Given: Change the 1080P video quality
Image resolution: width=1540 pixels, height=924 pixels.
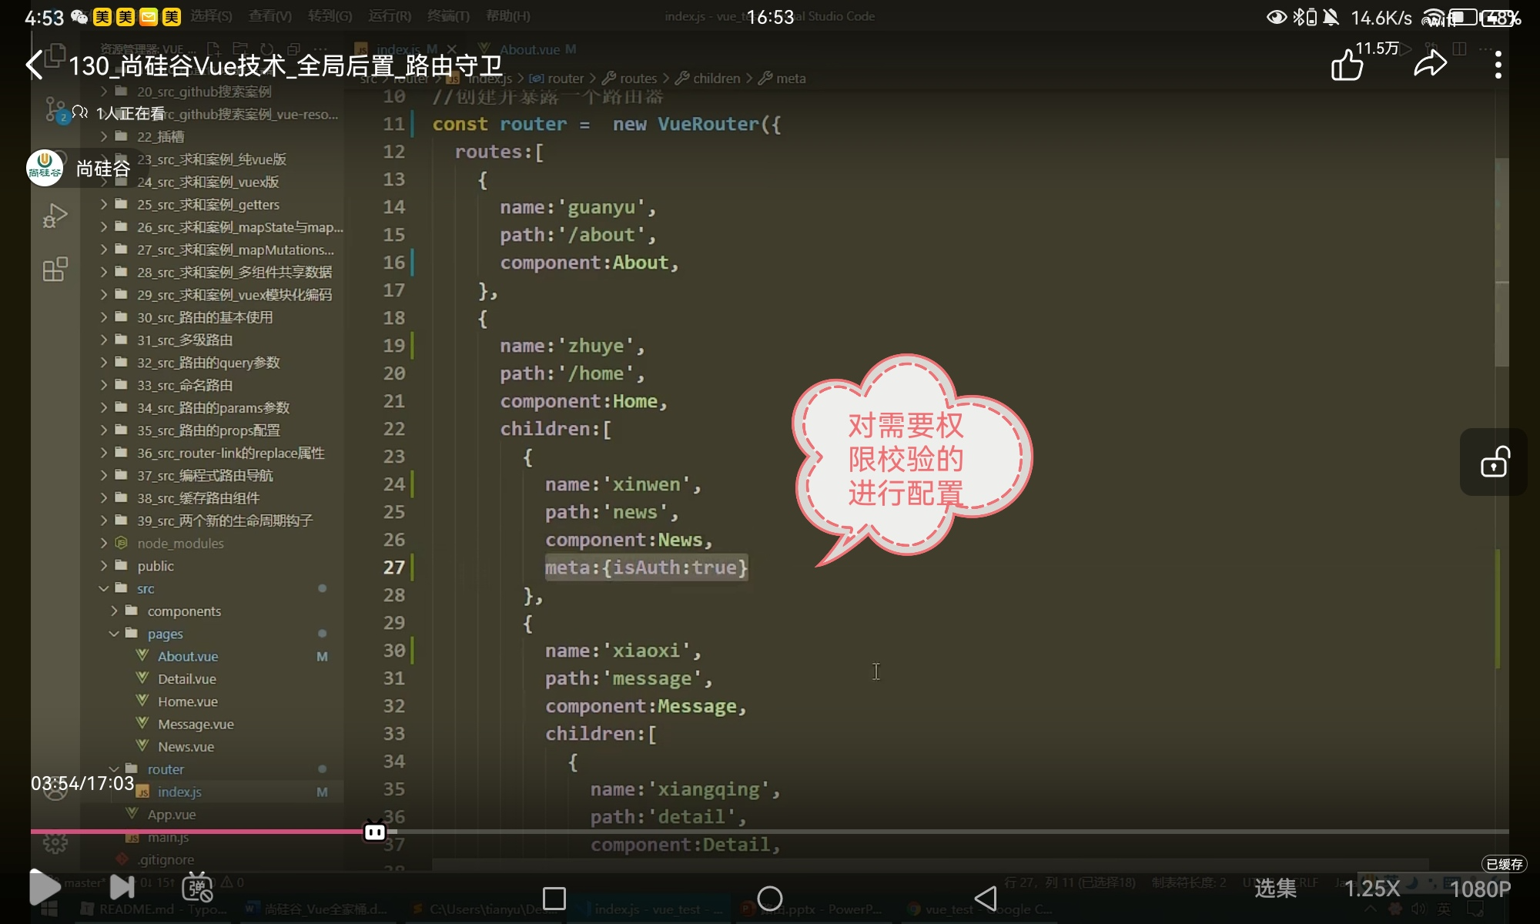Looking at the screenshot, I should click(1480, 889).
